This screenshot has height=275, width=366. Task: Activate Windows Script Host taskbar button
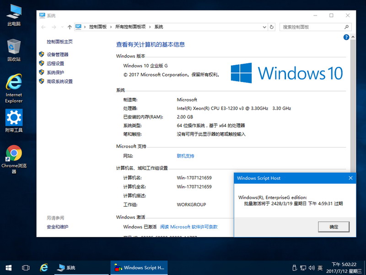[139, 268]
